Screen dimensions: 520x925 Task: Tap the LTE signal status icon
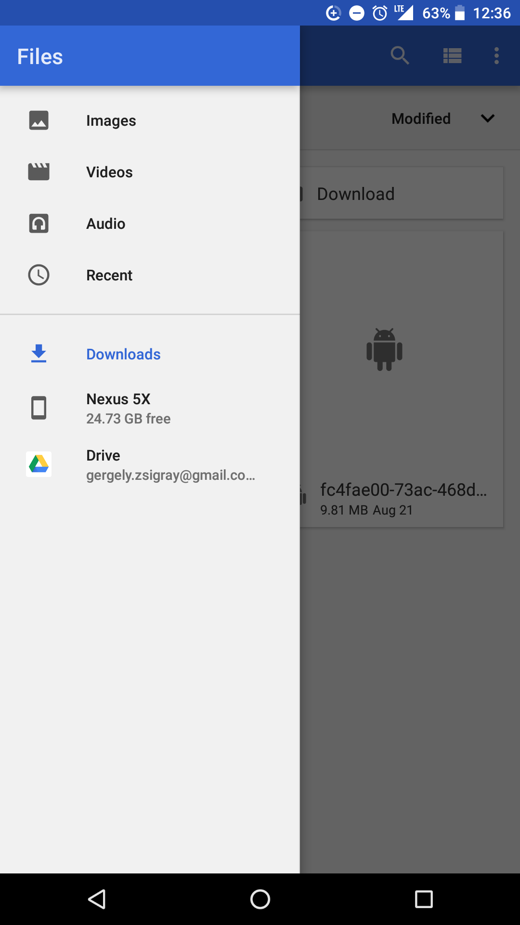(x=403, y=13)
